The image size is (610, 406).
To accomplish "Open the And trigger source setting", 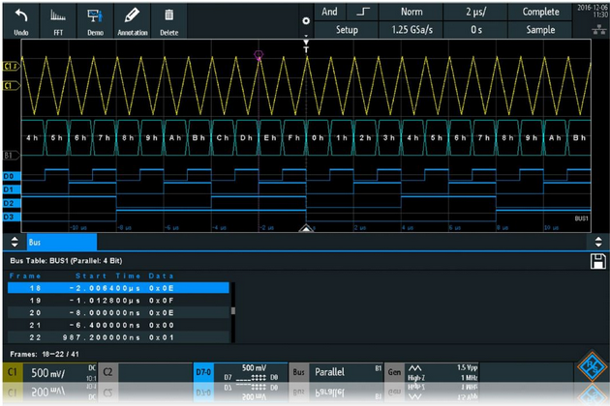I will point(329,12).
